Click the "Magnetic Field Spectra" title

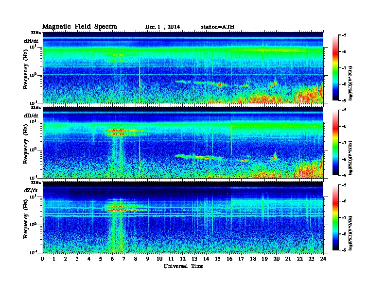click(80, 27)
